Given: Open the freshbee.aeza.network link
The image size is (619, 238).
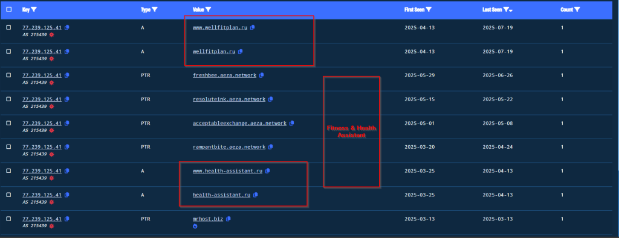Looking at the screenshot, I should 225,75.
